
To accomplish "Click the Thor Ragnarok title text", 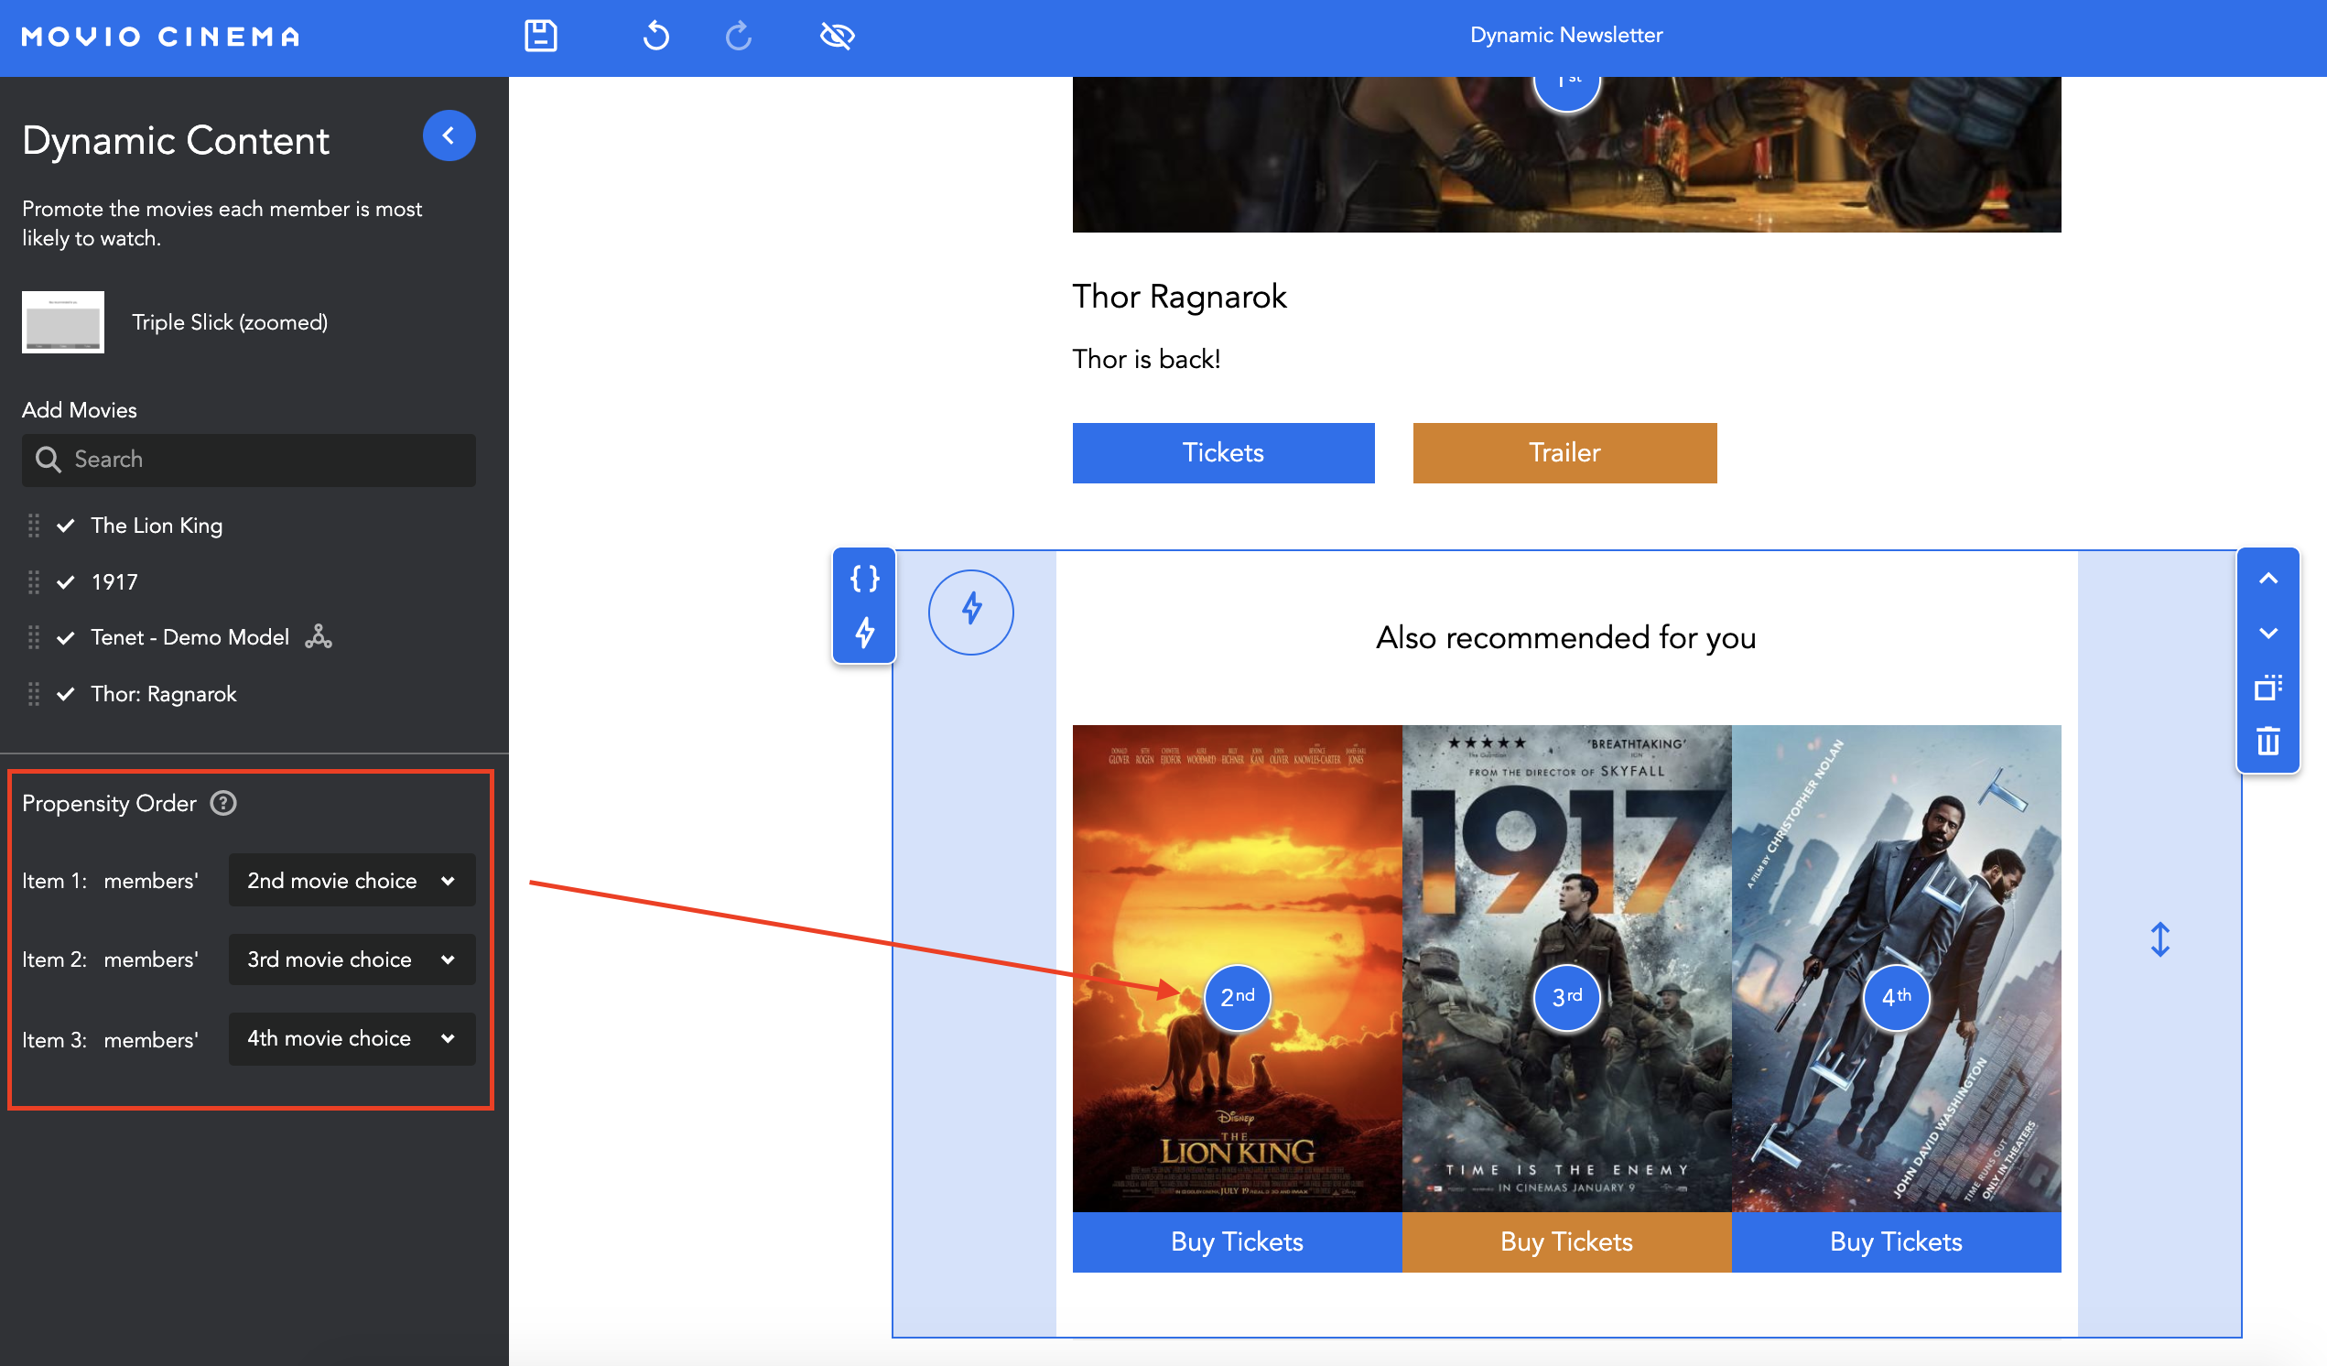I will pos(1179,297).
